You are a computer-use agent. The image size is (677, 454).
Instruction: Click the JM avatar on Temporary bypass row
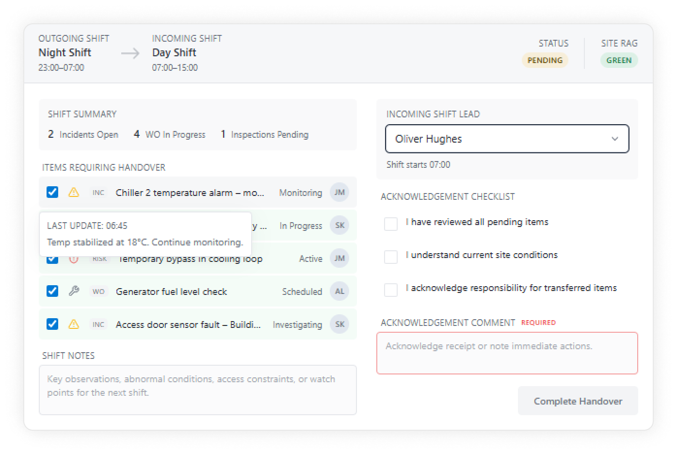tap(339, 259)
